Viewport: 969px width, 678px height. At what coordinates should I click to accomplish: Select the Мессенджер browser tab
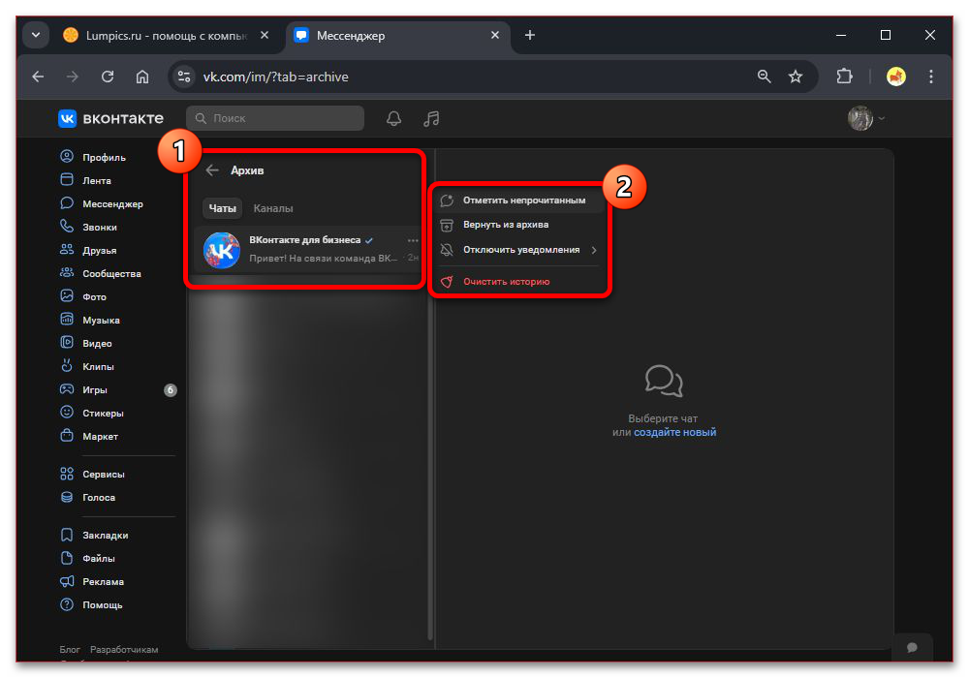tap(395, 36)
